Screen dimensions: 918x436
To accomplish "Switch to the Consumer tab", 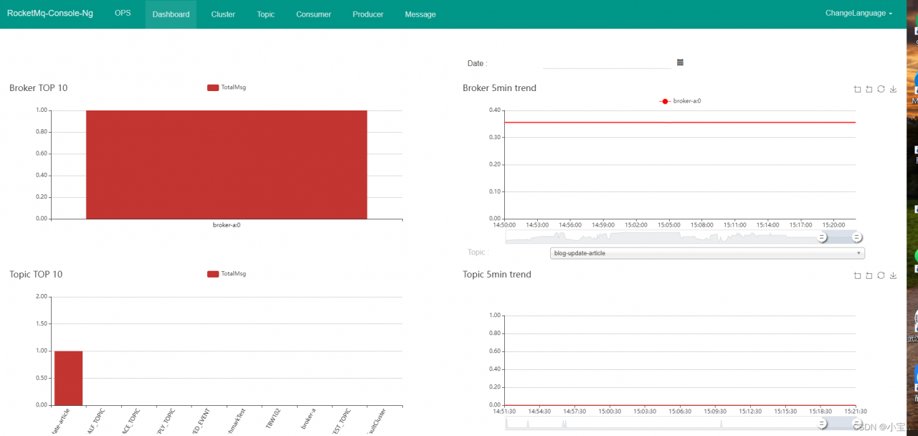I will point(313,14).
